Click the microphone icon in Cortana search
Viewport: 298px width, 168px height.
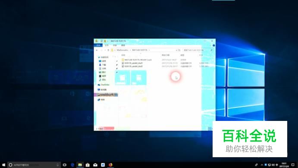(58, 165)
